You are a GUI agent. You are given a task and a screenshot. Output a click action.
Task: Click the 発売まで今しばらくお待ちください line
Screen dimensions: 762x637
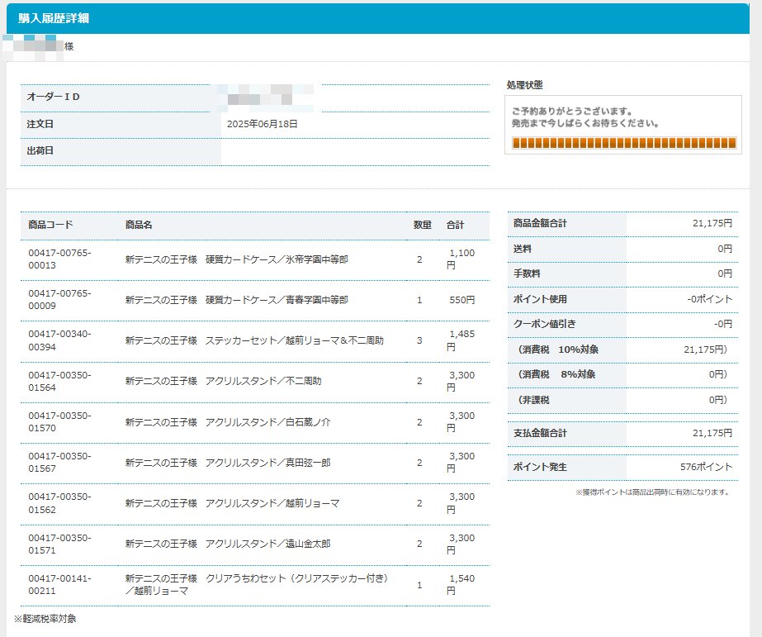585,123
